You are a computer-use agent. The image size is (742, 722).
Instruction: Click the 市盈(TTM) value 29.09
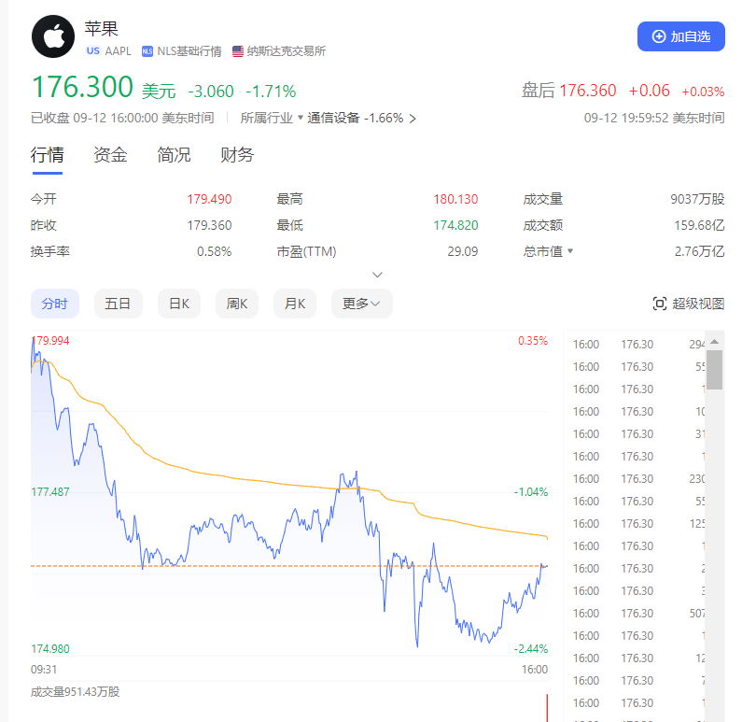462,251
